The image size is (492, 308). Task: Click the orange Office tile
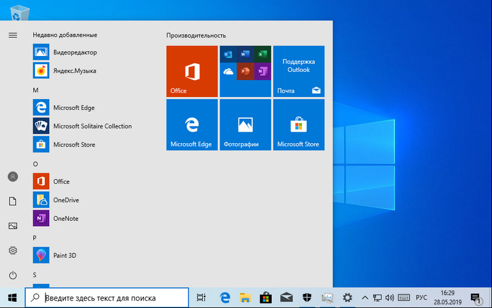(x=192, y=71)
